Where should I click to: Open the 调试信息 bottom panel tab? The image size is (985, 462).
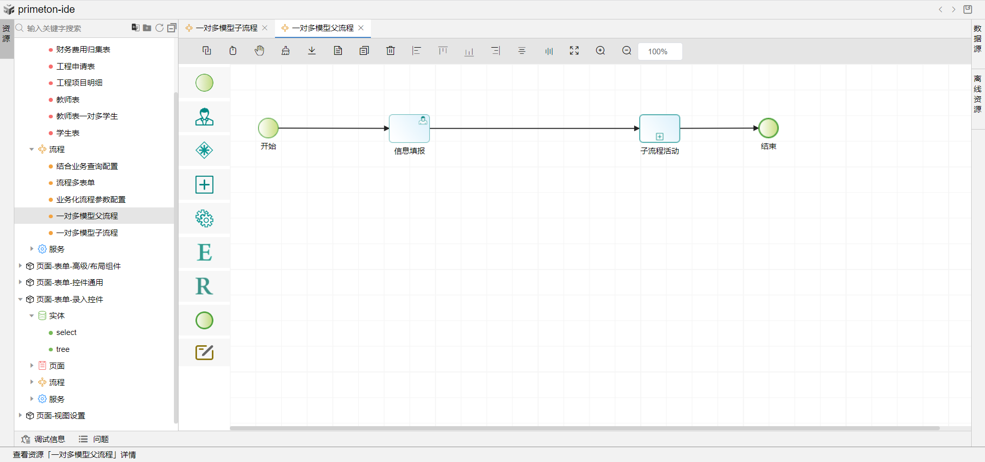tap(44, 439)
